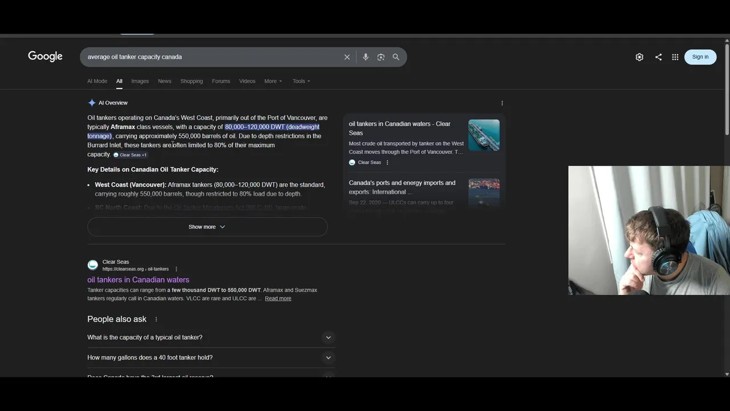Open People also ask three-dot menu
The image size is (730, 411).
[156, 319]
